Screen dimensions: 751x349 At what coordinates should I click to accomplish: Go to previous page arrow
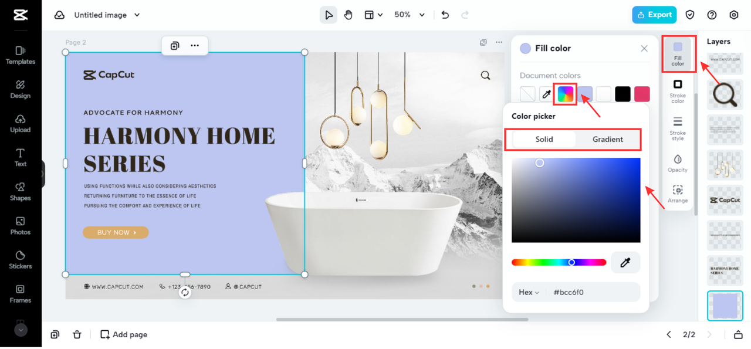[669, 334]
